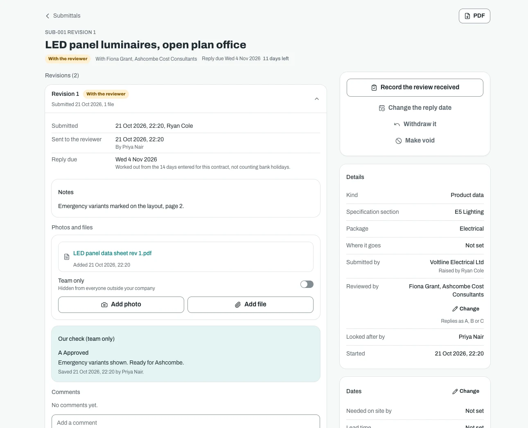
Task: Change the reviewer under Reviewed by
Action: coord(466,309)
